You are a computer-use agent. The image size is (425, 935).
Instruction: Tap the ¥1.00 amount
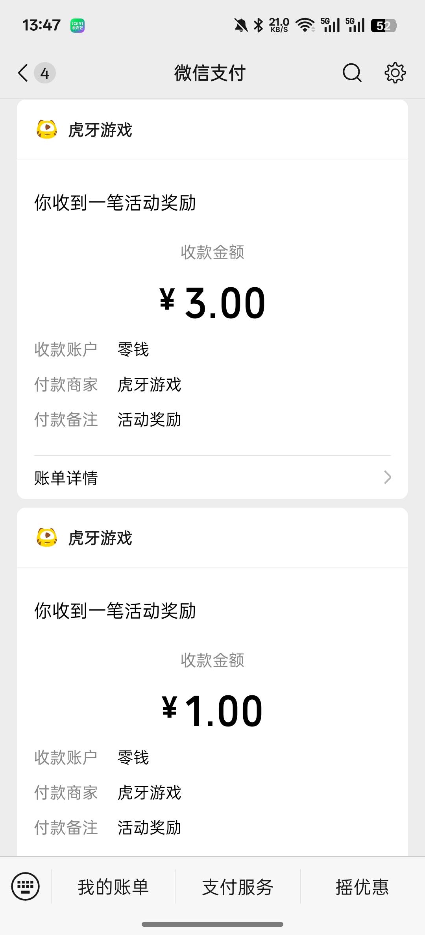click(213, 711)
